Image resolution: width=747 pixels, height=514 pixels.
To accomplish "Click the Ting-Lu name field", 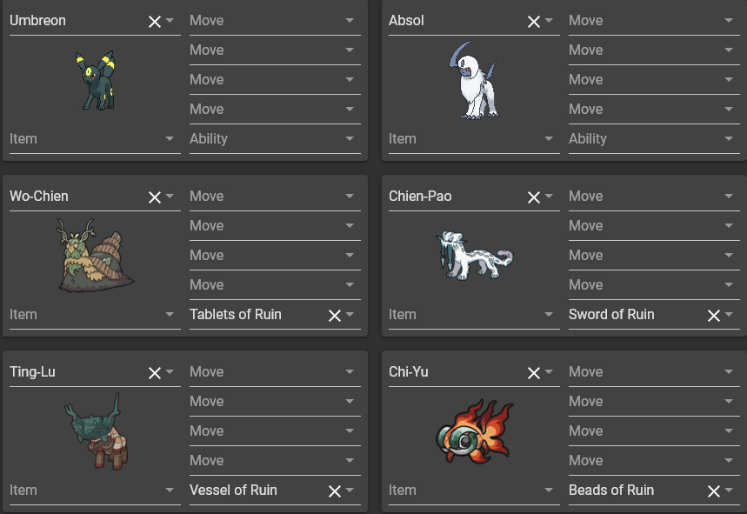I will (78, 372).
